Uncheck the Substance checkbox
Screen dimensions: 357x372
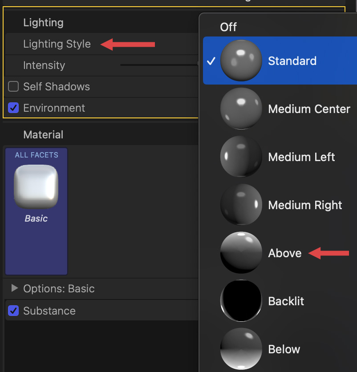pos(13,311)
